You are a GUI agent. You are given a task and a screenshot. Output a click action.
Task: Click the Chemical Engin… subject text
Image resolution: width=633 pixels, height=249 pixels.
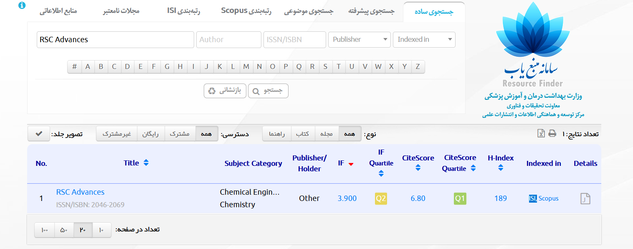250,192
